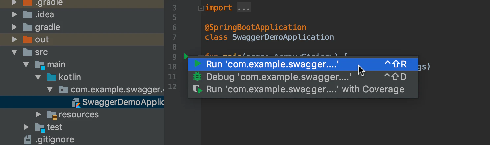The width and height of the screenshot is (490, 145).
Task: Select the kotlin source folder
Action: coord(82,77)
